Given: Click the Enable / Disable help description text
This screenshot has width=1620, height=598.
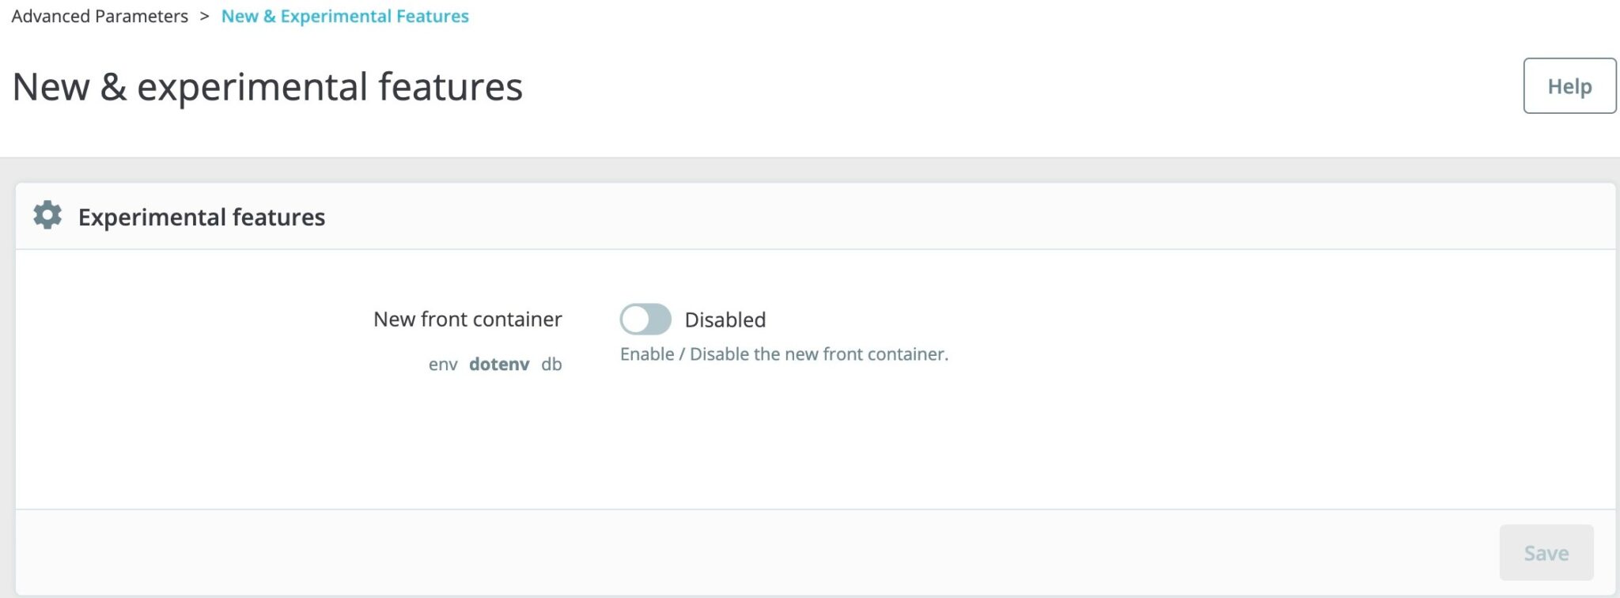Looking at the screenshot, I should [784, 354].
